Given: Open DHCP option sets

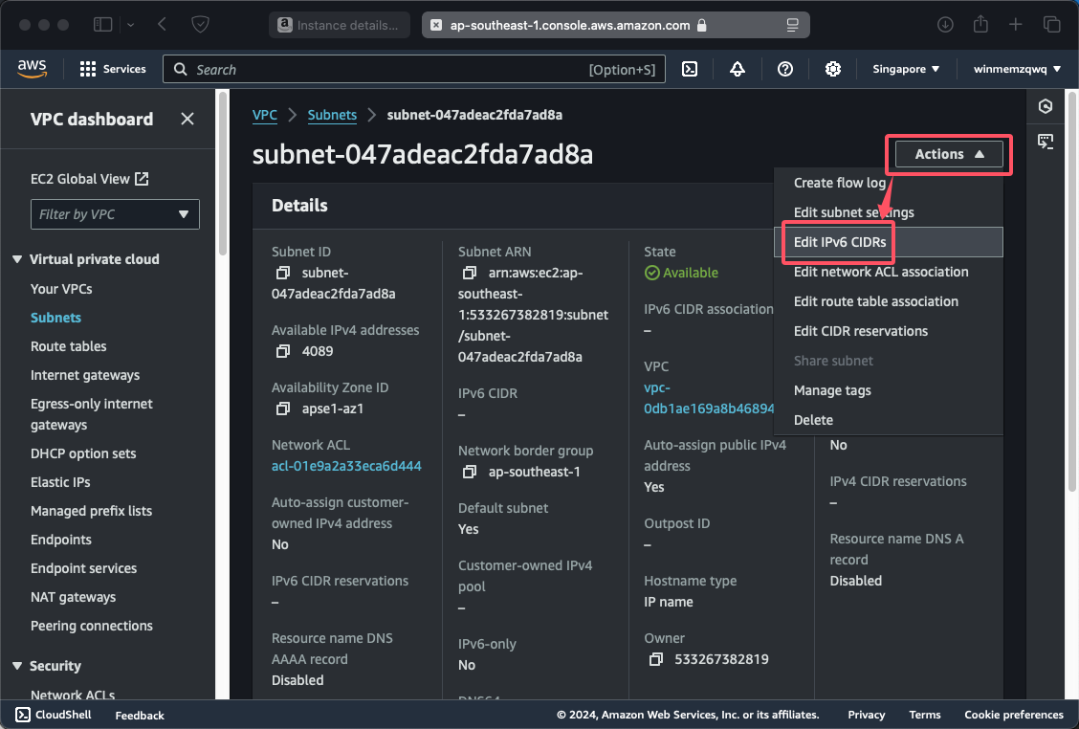Looking at the screenshot, I should tap(83, 453).
